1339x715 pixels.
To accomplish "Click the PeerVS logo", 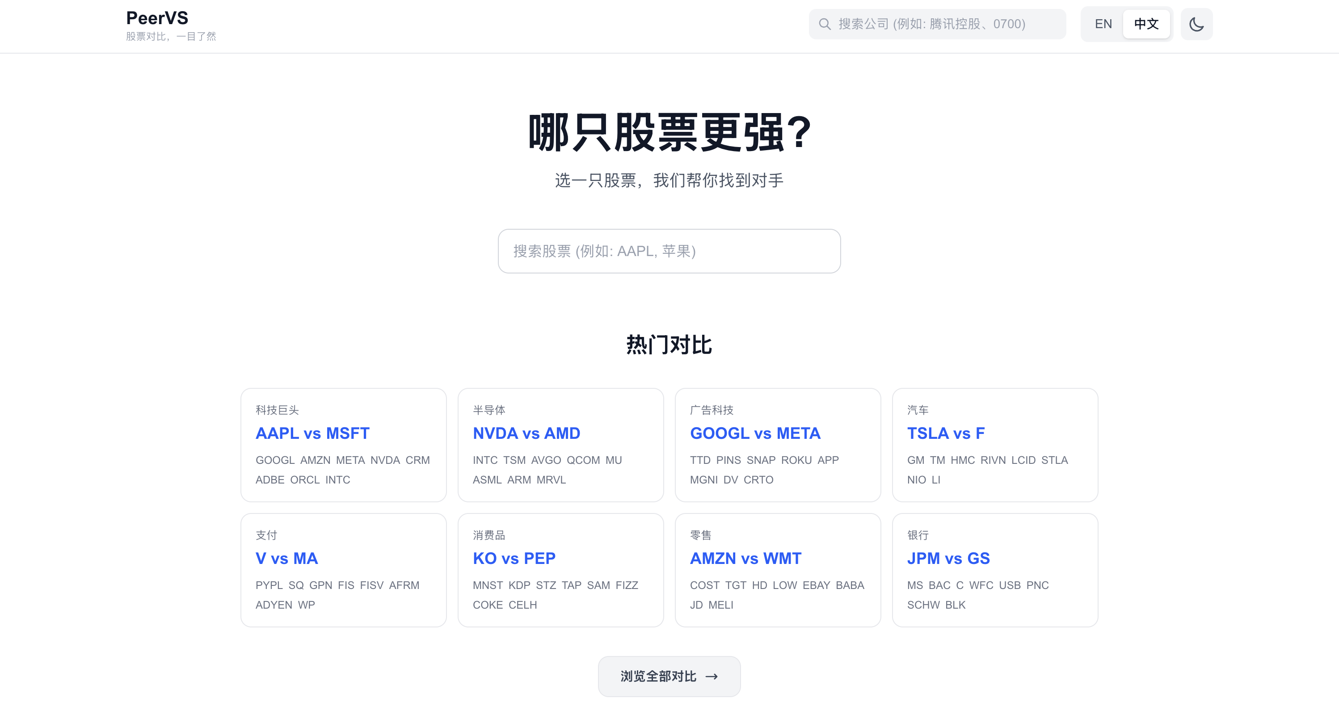I will click(x=157, y=18).
